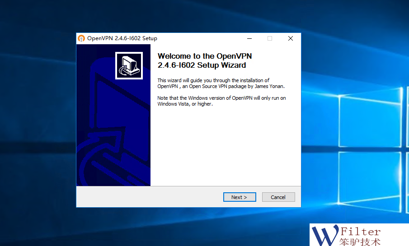
Task: Click the "OpenVPN 2.4.6-I602 Setup" title text
Action: [122, 38]
